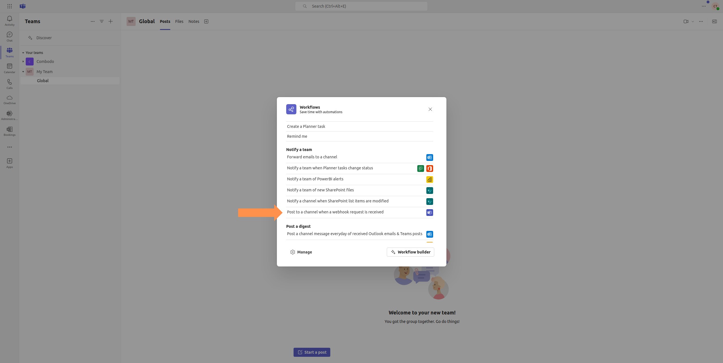
Task: Click the Workflow builder button
Action: tap(410, 252)
